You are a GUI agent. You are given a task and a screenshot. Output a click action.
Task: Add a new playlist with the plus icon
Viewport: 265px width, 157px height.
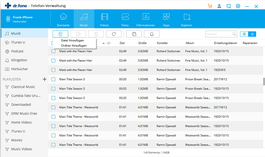(x=44, y=79)
